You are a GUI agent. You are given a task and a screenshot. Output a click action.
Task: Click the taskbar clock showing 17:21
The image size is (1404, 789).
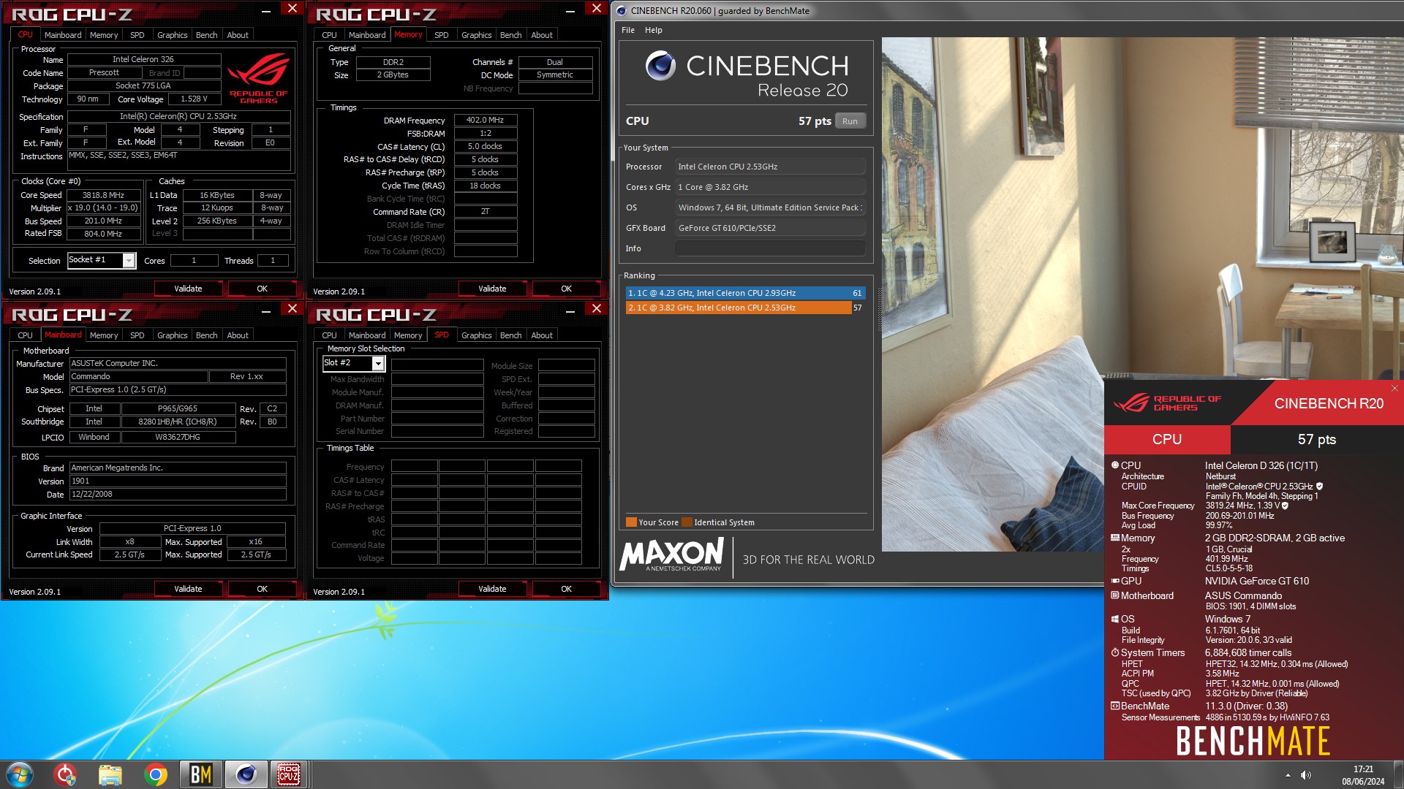[x=1363, y=769]
